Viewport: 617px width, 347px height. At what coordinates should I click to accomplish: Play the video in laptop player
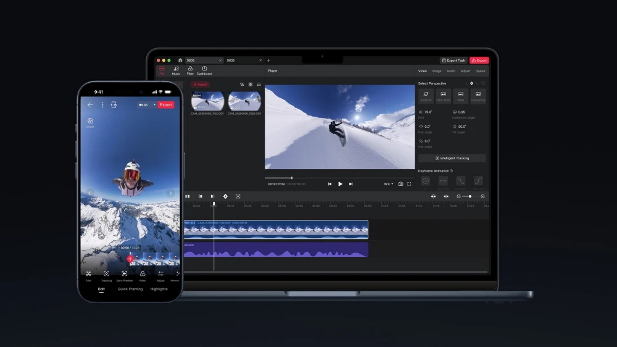pos(340,184)
